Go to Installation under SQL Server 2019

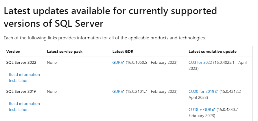19,110
